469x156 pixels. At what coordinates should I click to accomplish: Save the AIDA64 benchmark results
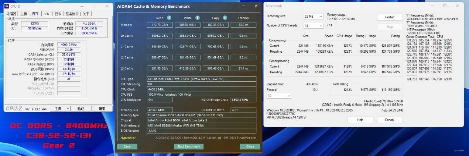[127, 146]
